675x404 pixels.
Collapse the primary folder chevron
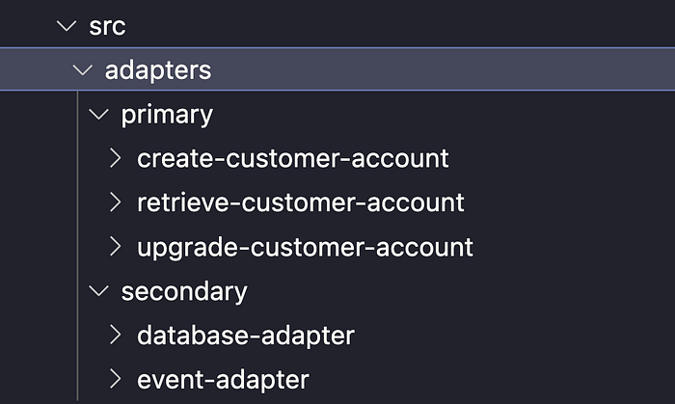point(98,115)
